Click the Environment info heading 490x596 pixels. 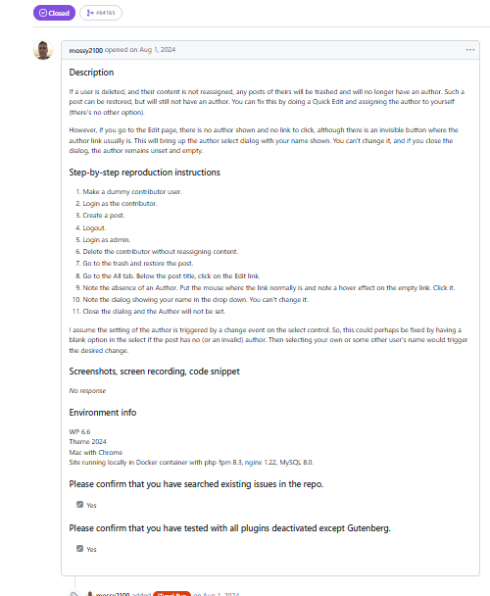point(103,413)
